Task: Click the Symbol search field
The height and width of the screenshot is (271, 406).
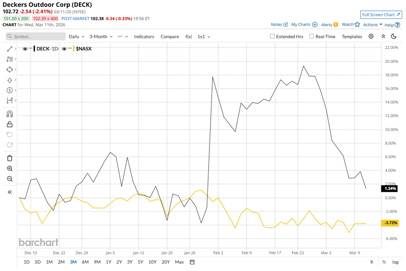Action: 36,36
